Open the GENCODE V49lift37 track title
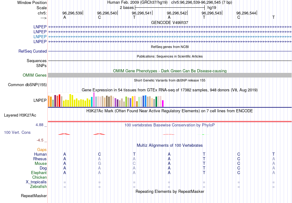The image size is (292, 203). [x=170, y=22]
